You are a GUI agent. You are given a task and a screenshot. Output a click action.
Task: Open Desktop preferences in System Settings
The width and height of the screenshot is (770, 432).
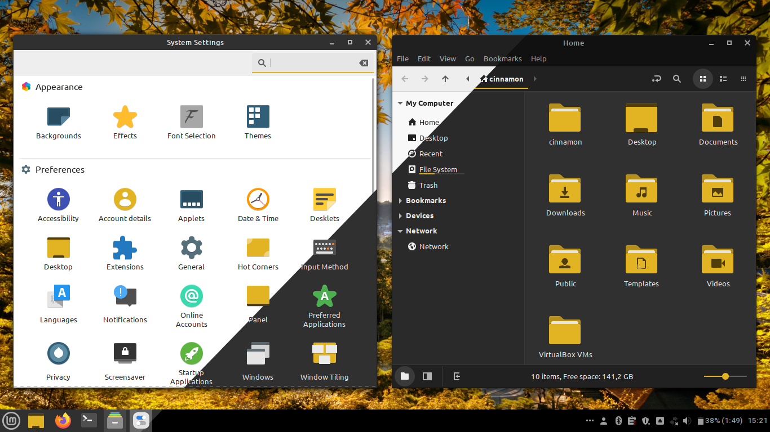pyautogui.click(x=59, y=254)
